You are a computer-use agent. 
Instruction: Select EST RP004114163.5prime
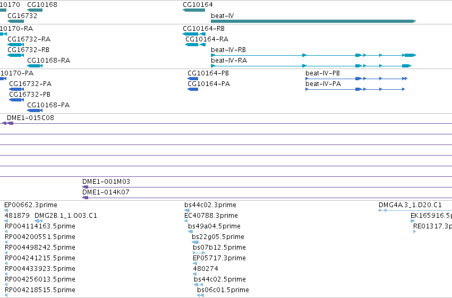(x=40, y=226)
